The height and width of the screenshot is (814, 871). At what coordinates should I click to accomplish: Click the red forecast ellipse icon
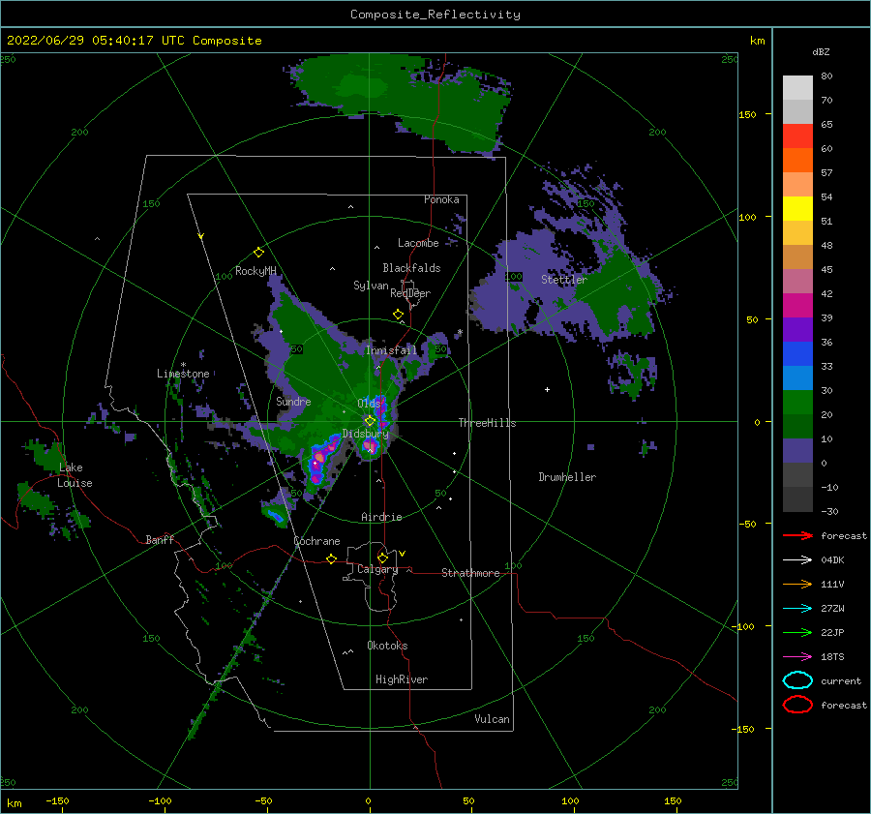(x=797, y=705)
